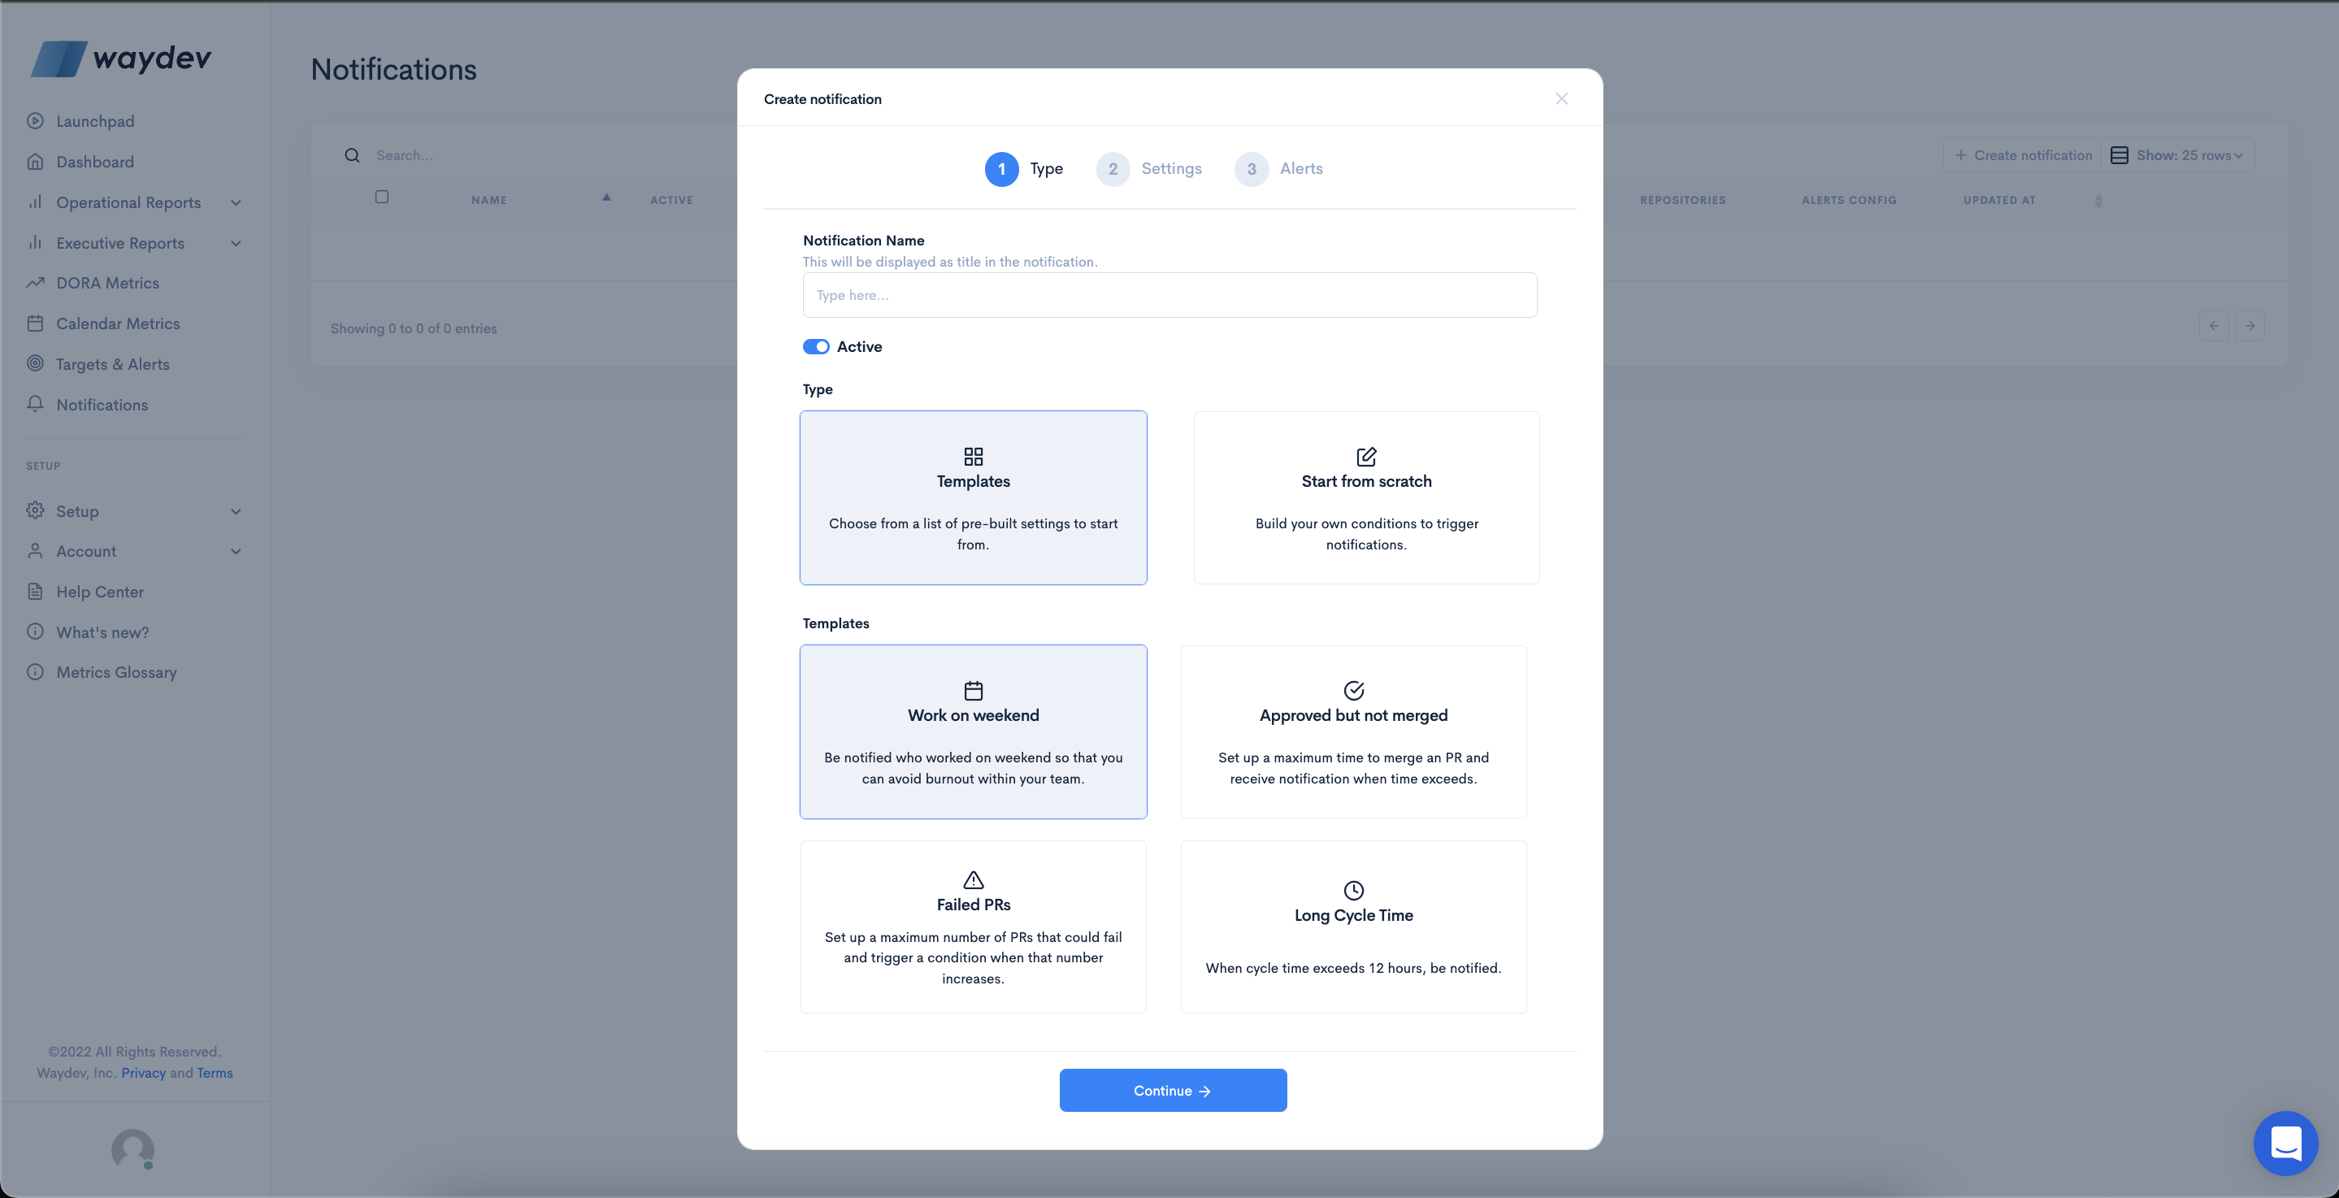The height and width of the screenshot is (1198, 2339).
Task: Close the Create notification dialog
Action: pyautogui.click(x=1561, y=99)
